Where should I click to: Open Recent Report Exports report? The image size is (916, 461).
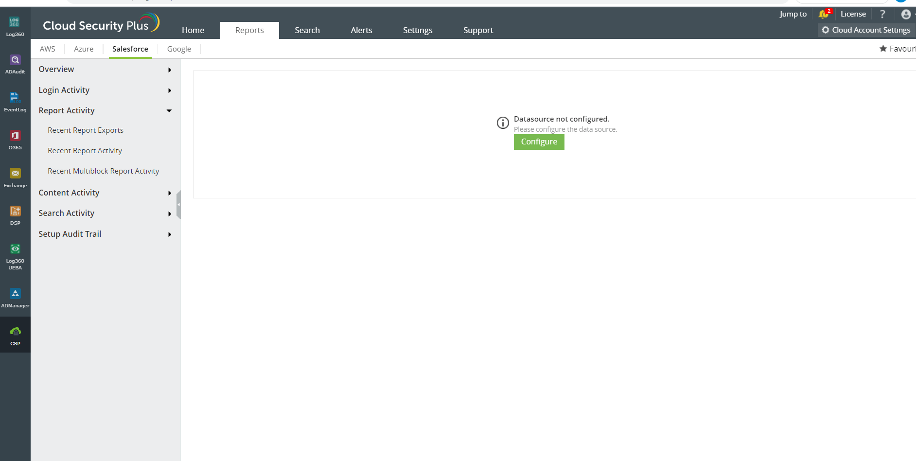(86, 130)
